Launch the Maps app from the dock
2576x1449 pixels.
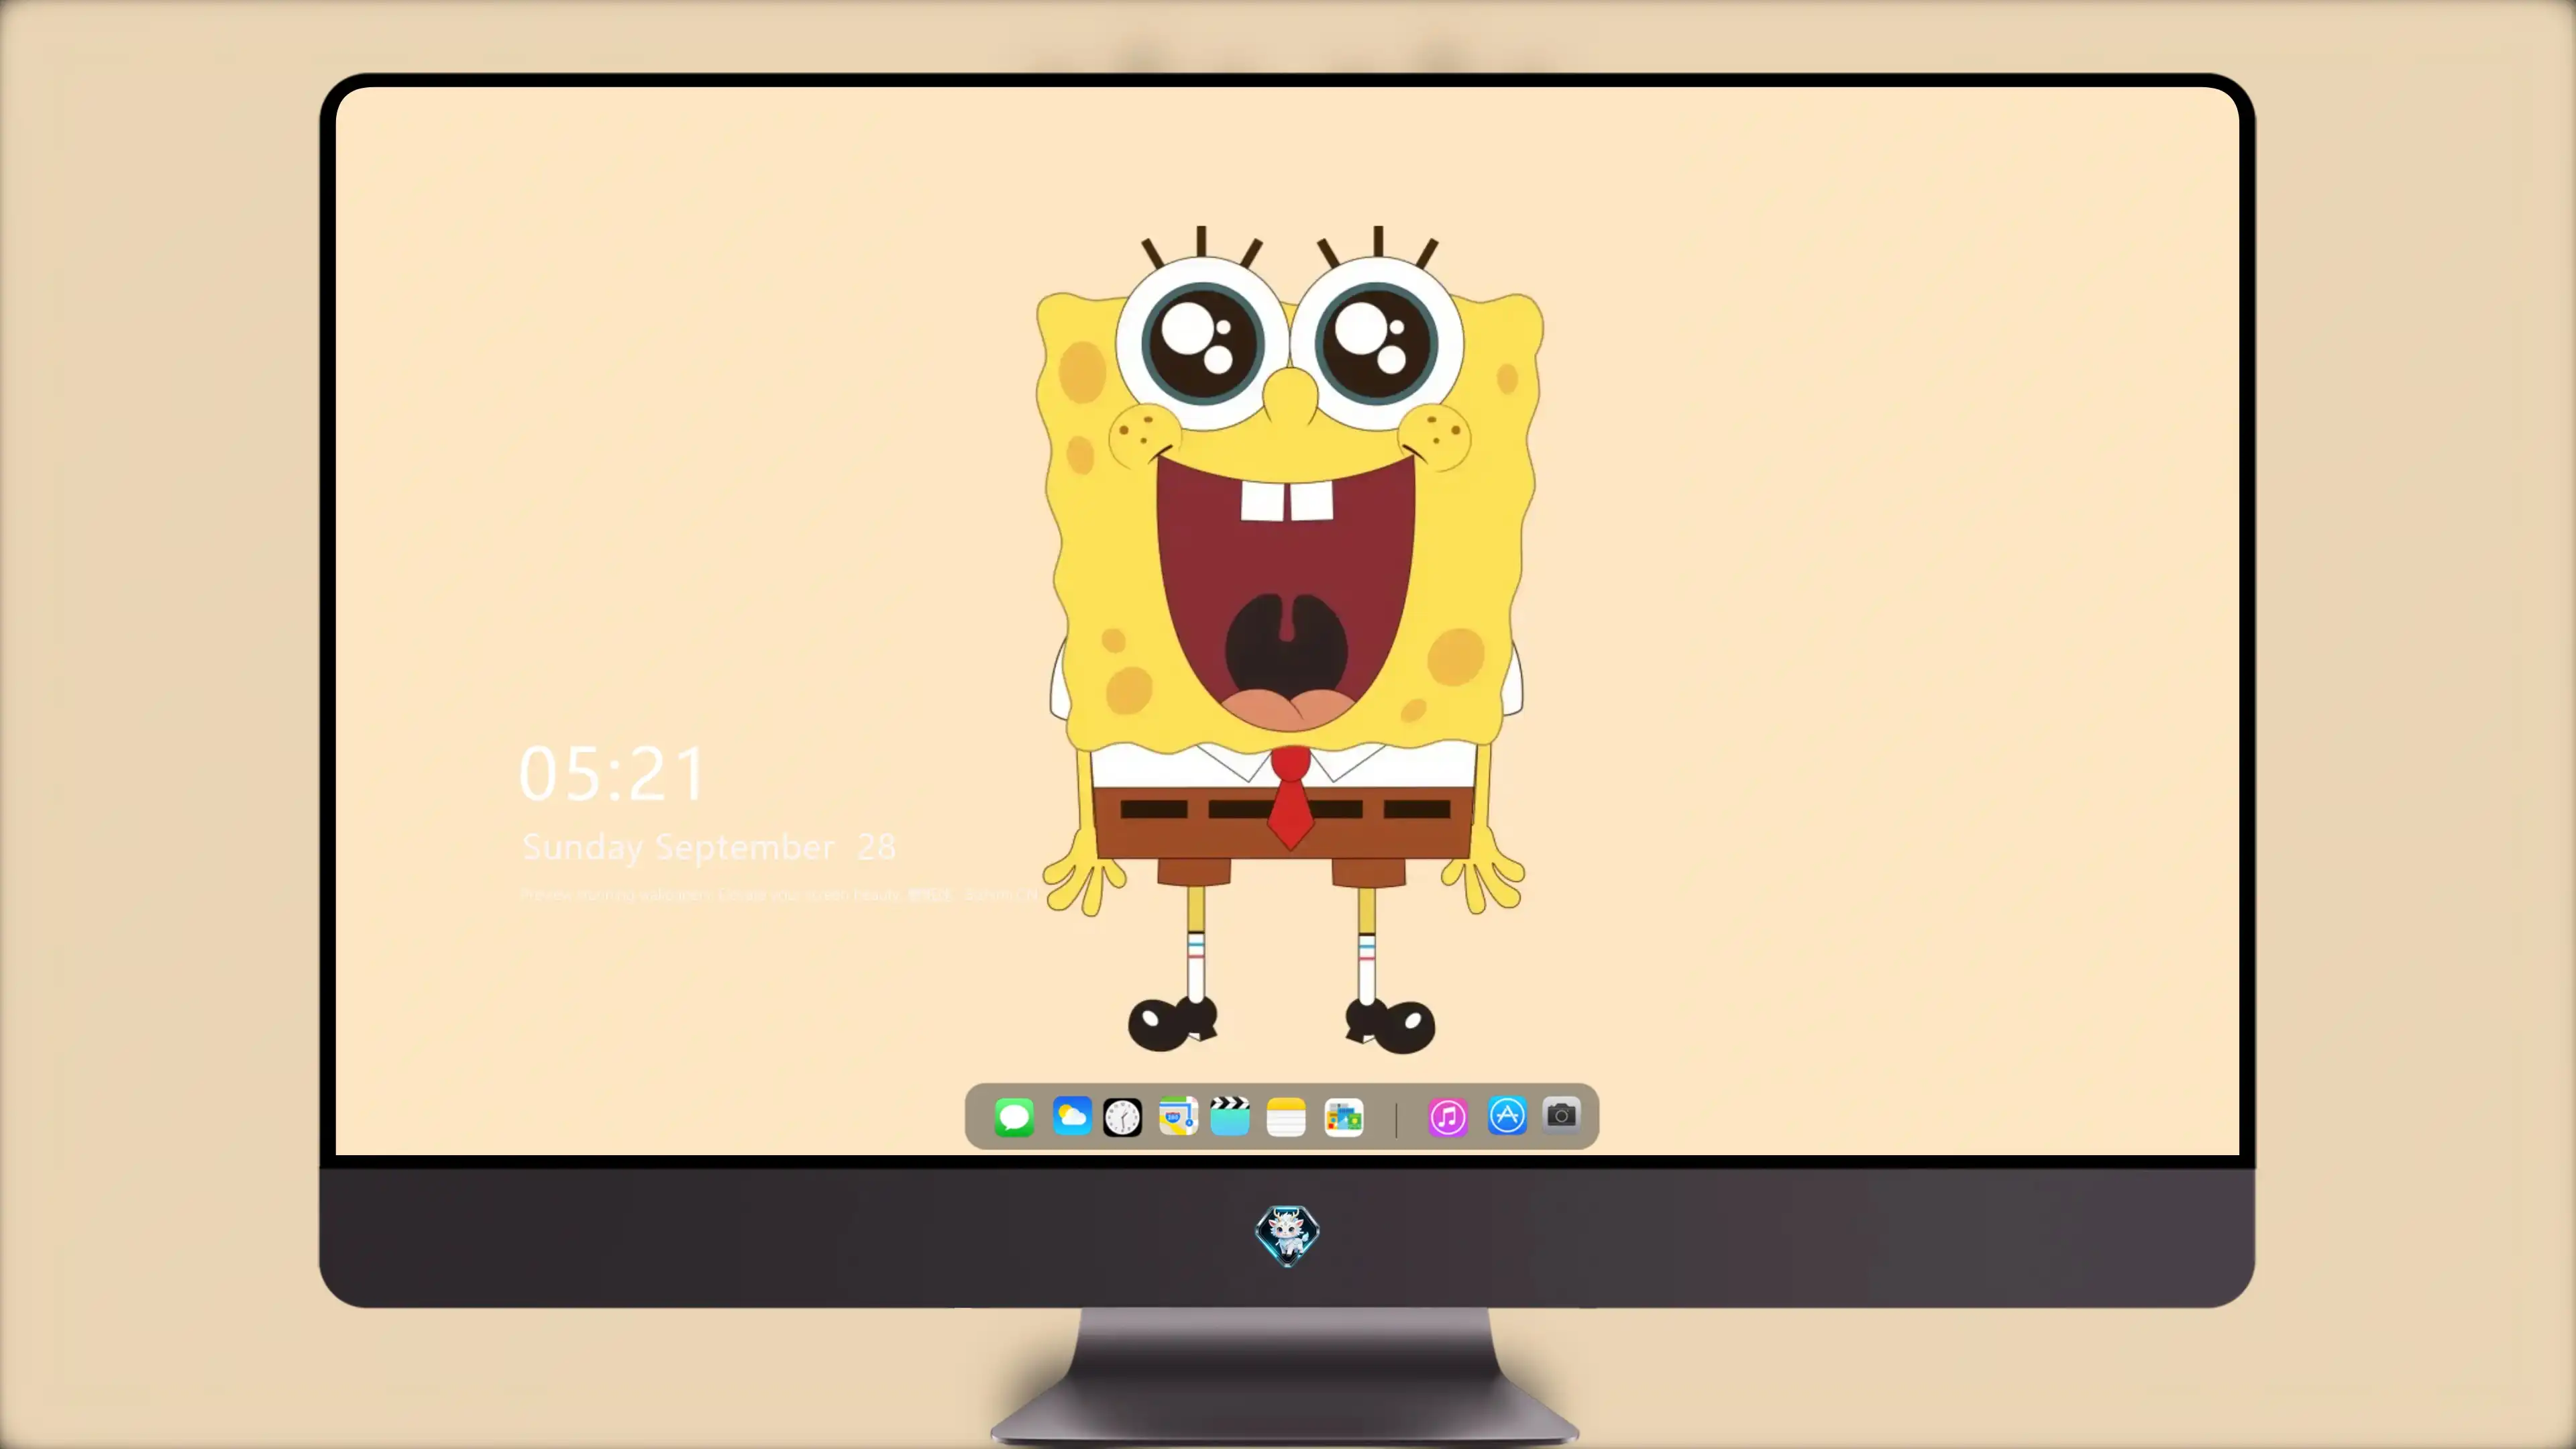tap(1178, 1116)
